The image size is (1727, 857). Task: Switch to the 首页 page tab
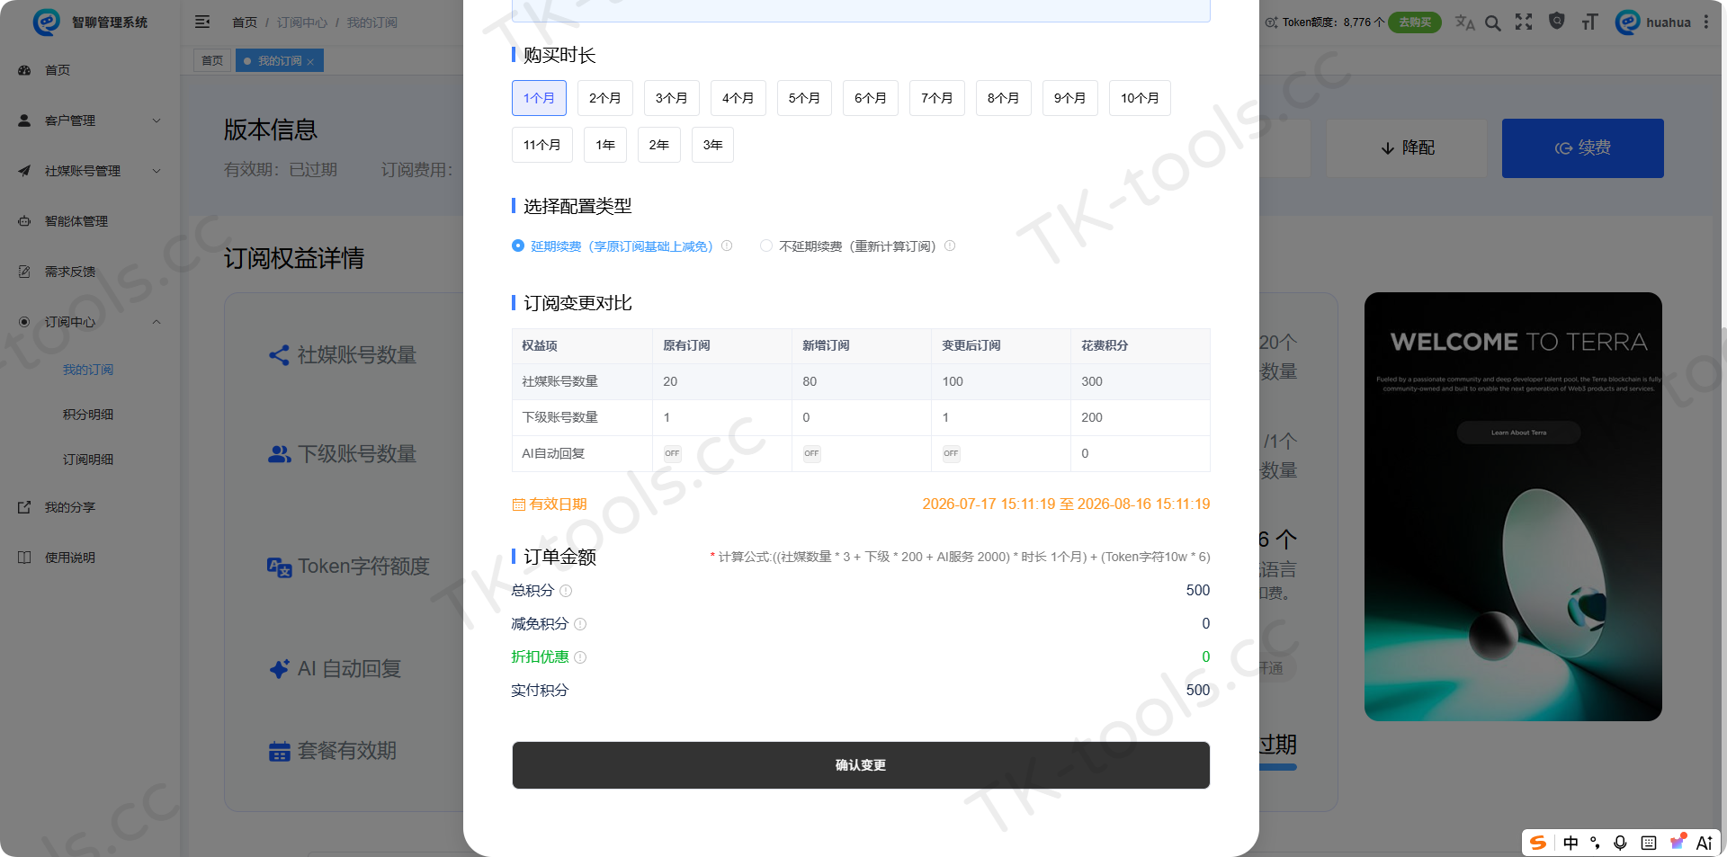pos(212,61)
